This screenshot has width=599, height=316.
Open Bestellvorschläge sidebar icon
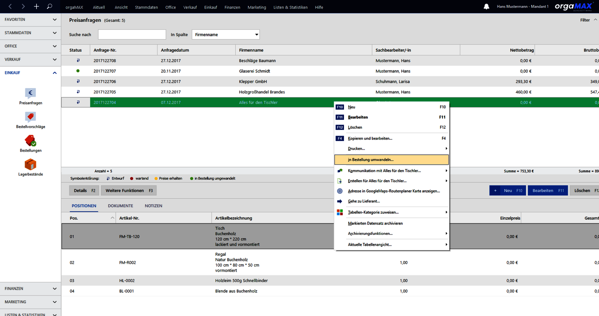31,120
